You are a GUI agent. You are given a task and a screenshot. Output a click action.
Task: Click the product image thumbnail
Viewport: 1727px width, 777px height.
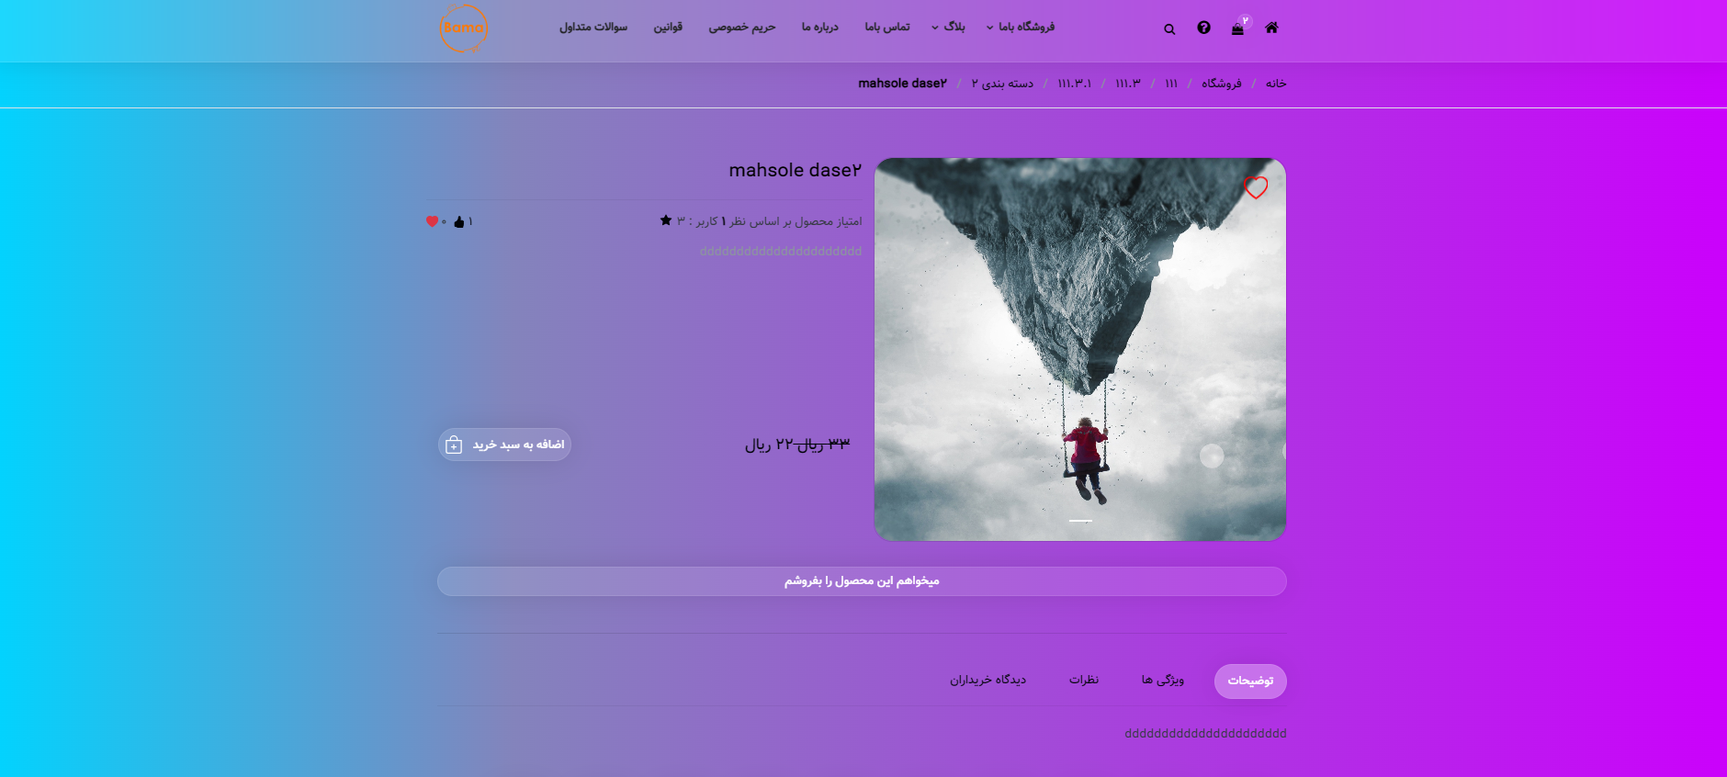click(x=1079, y=349)
